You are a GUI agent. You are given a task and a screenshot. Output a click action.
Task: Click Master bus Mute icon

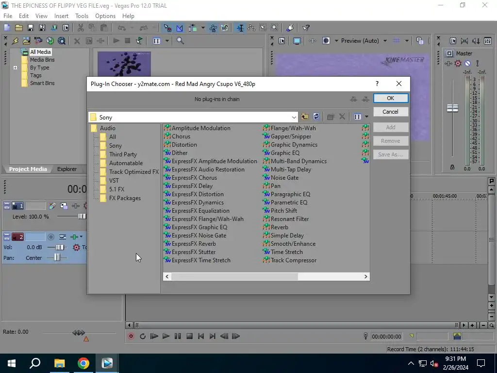(467, 64)
